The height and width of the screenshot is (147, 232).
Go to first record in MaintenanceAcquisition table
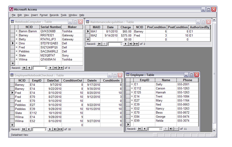click(99, 44)
